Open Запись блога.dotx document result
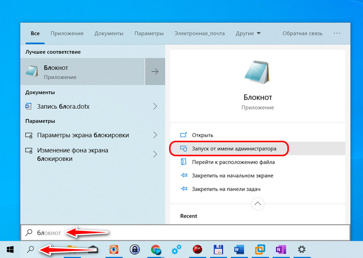The height and width of the screenshot is (258, 363). click(93, 106)
